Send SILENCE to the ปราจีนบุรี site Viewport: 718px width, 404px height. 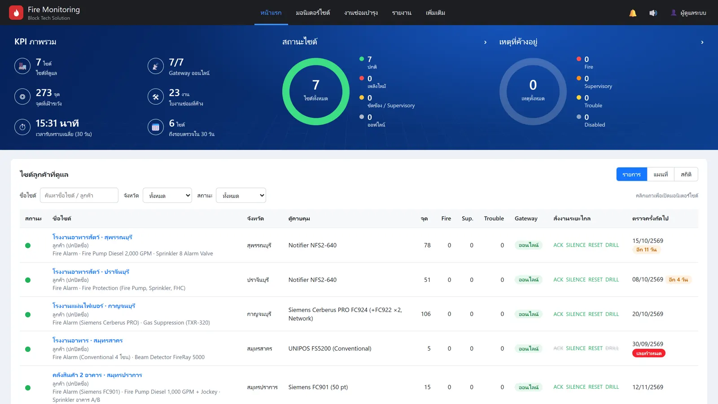(x=576, y=280)
